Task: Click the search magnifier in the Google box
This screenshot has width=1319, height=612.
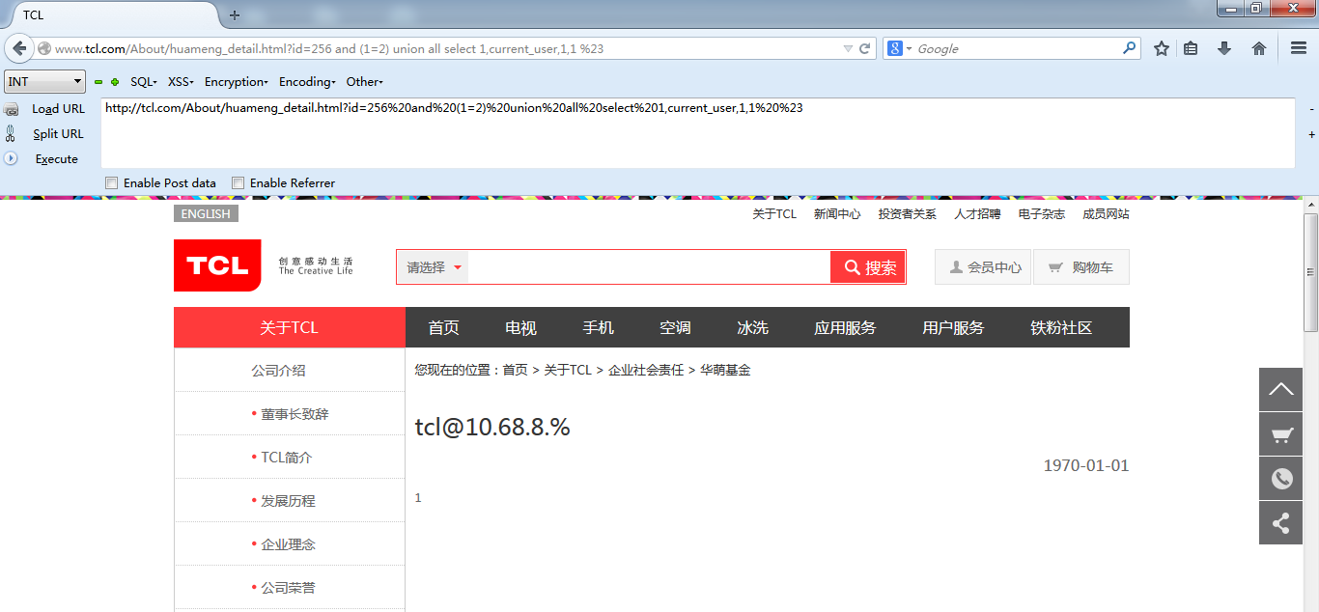Action: click(1129, 48)
